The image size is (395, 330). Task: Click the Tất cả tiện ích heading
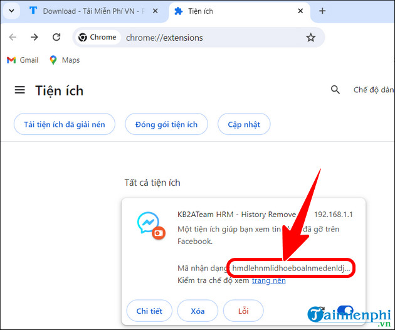tap(152, 183)
